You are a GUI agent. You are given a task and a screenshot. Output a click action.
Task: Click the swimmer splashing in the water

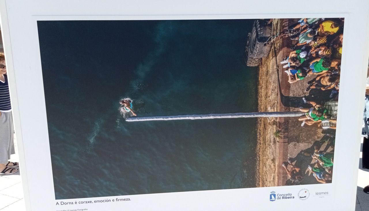(x=127, y=106)
